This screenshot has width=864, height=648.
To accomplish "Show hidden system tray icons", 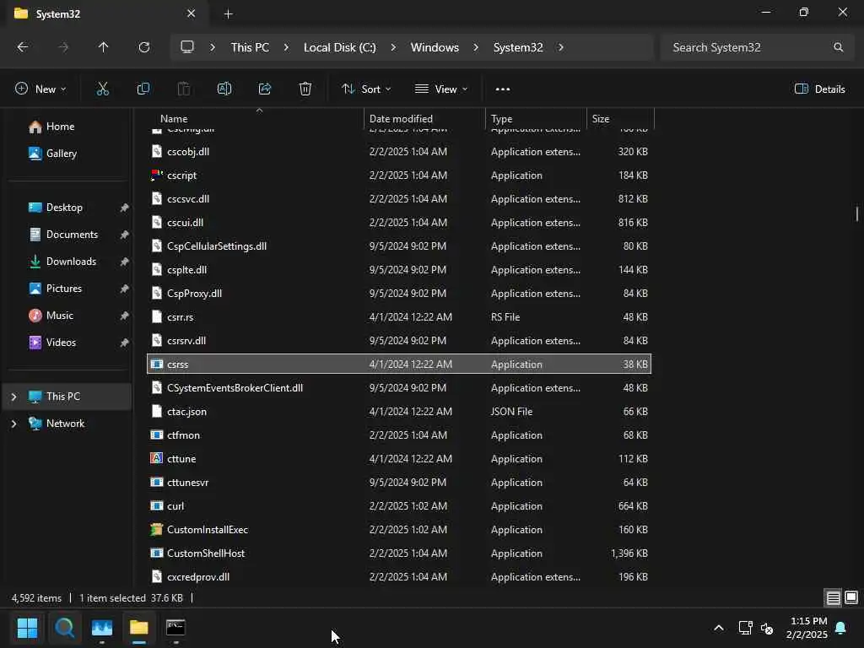I will pos(719,628).
